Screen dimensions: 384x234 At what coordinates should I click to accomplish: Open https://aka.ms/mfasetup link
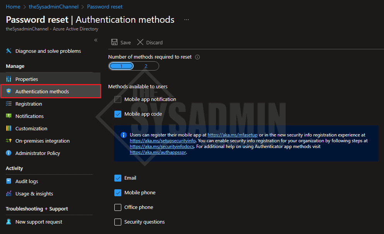click(x=233, y=135)
